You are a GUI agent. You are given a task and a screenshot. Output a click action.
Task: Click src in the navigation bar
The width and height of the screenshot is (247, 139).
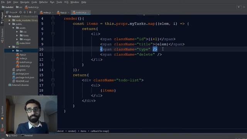click(x=19, y=7)
